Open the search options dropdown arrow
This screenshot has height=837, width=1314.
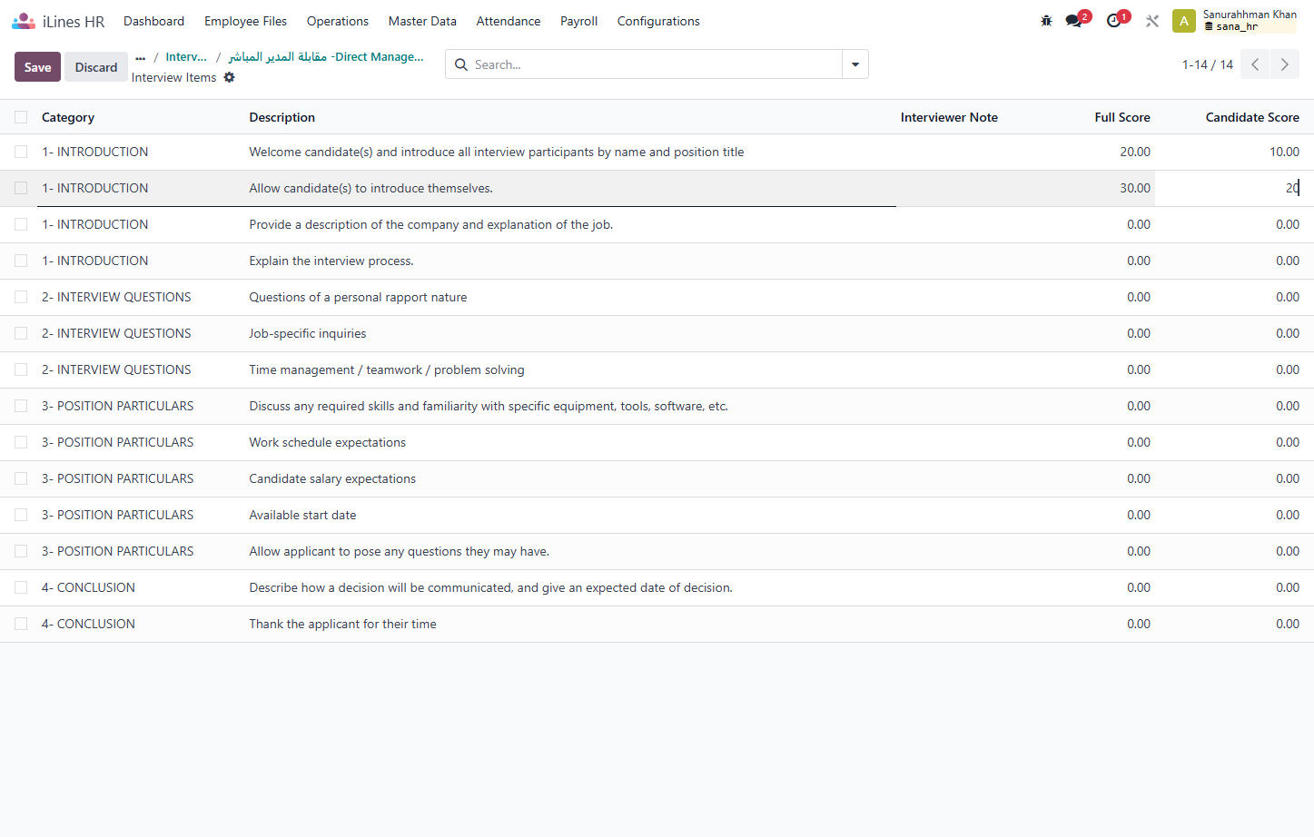[x=855, y=64]
